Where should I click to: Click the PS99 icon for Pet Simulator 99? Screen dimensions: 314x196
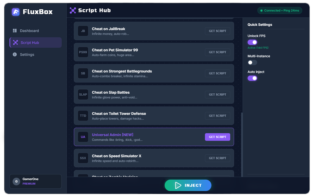83,52
